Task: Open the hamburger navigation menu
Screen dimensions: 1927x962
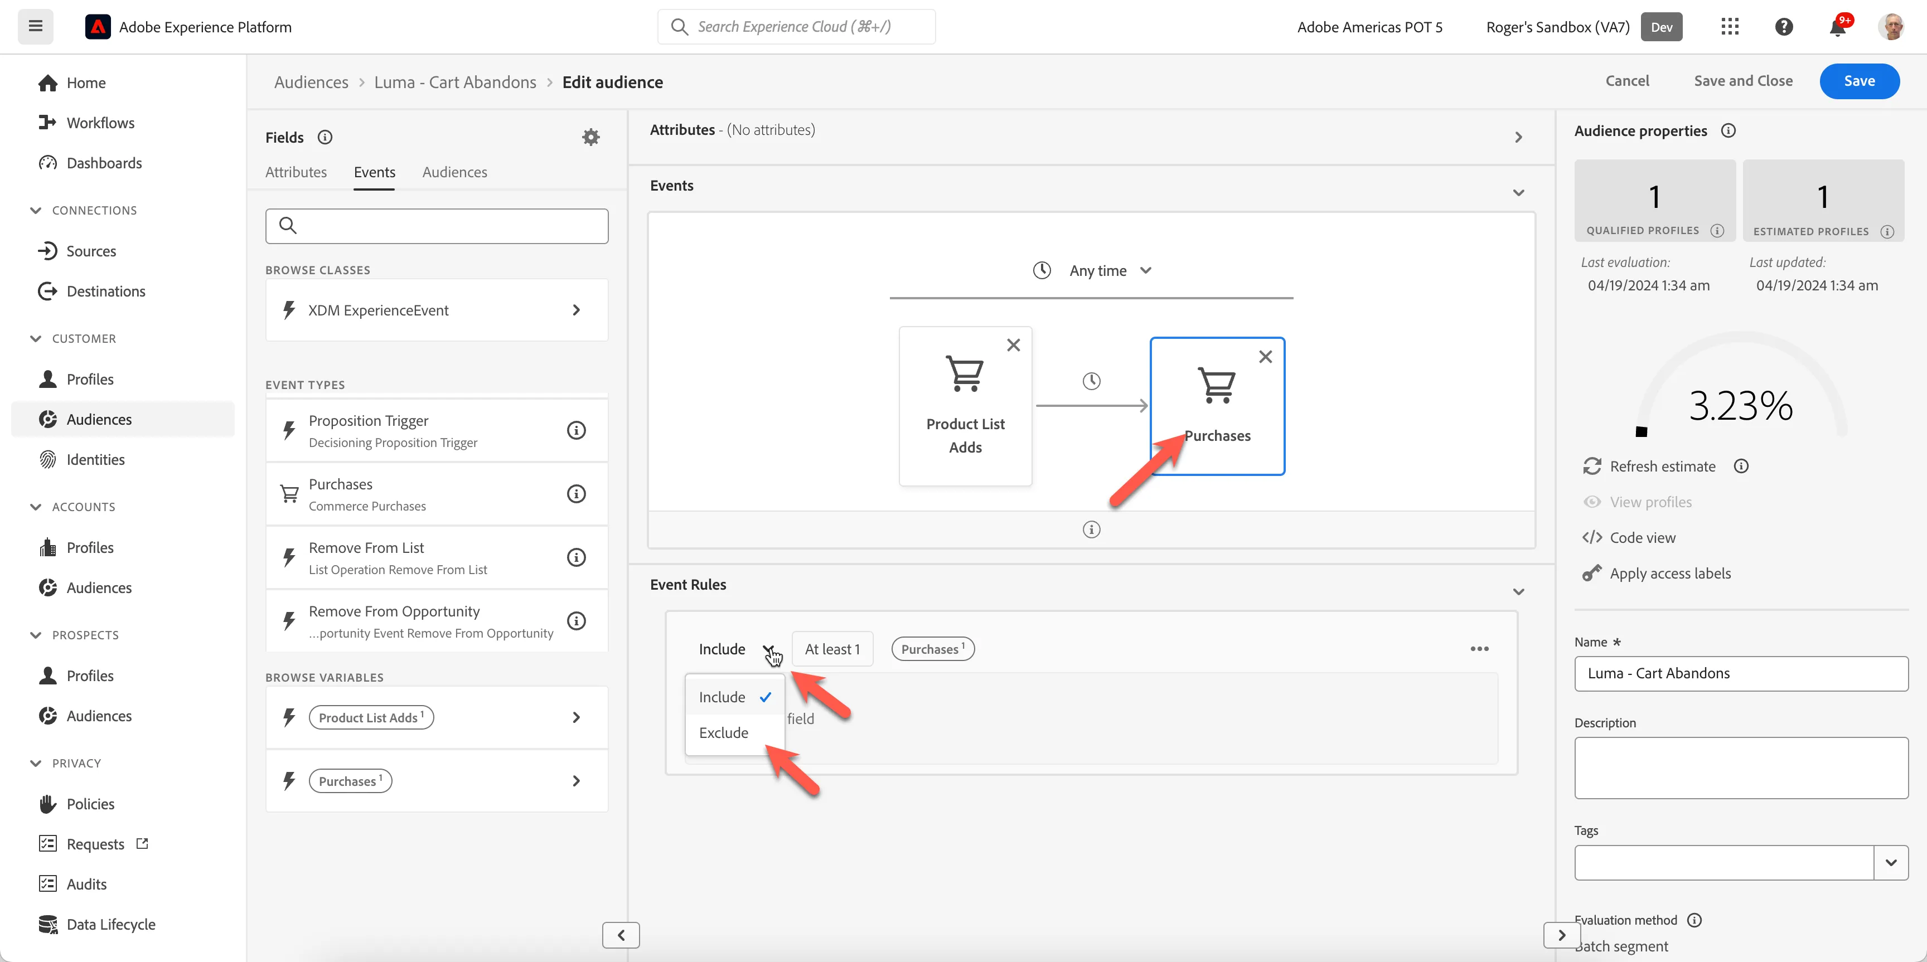Action: click(35, 27)
